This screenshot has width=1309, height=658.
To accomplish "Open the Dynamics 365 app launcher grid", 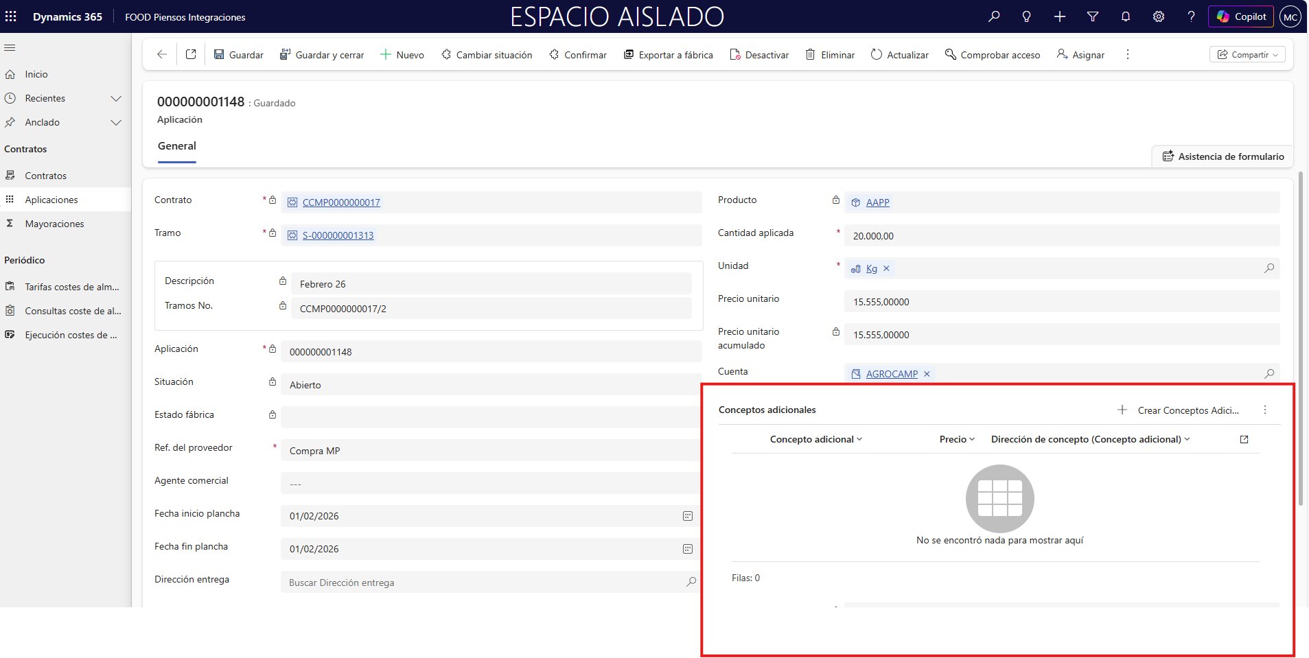I will tap(11, 16).
